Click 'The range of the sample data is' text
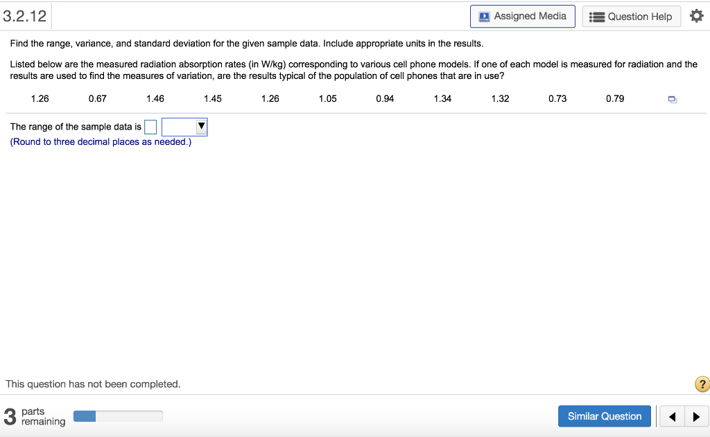The height and width of the screenshot is (437, 710). click(76, 127)
